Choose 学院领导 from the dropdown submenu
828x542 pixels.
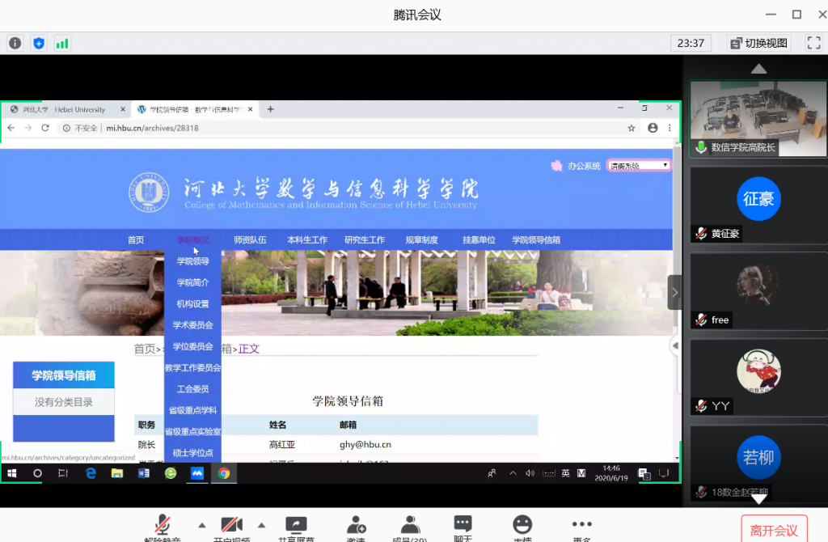[192, 261]
